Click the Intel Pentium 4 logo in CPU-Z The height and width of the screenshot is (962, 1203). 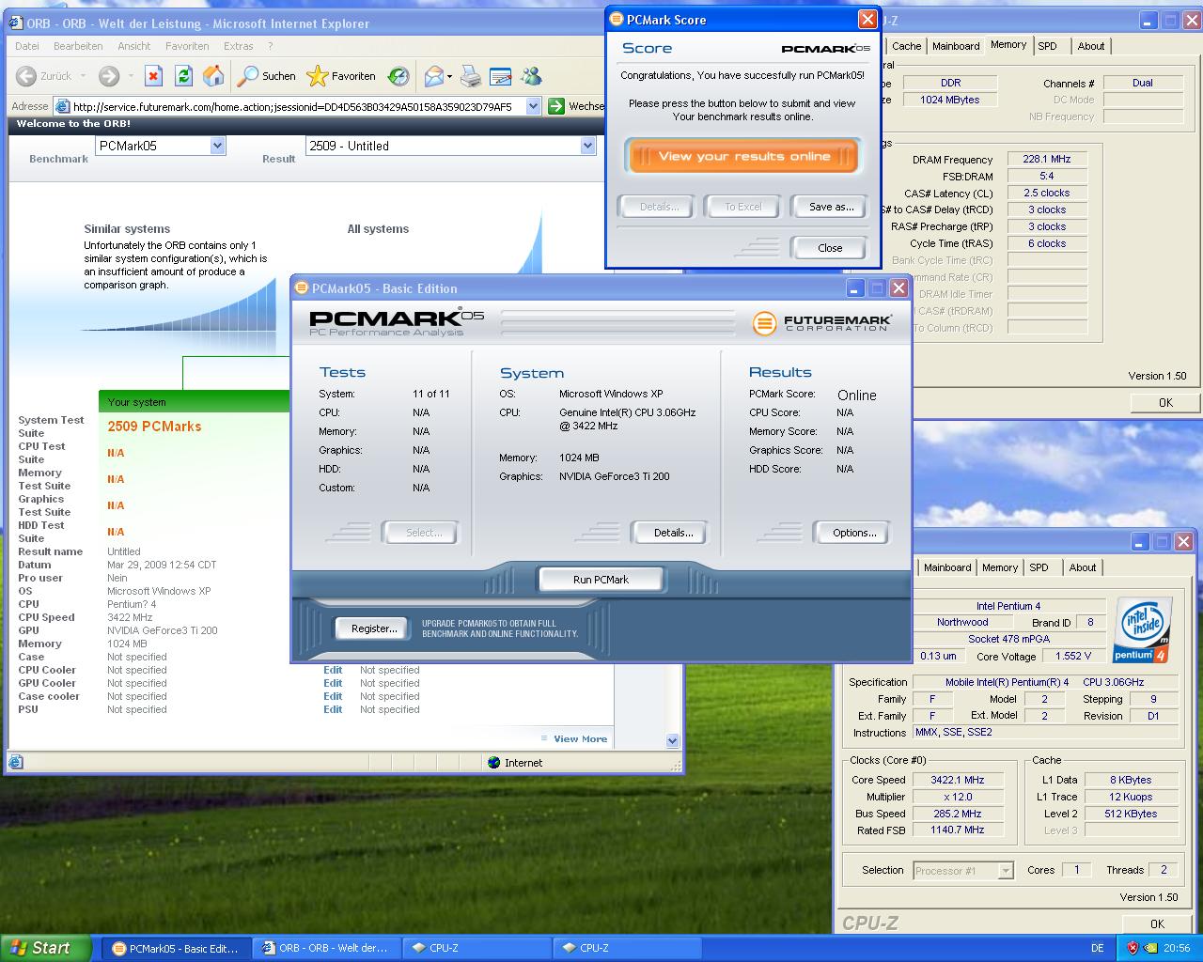(x=1142, y=628)
